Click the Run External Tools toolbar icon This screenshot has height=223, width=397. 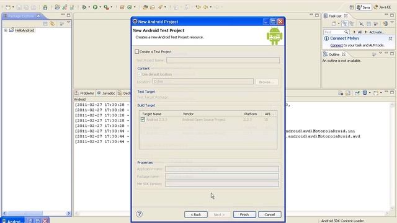click(x=107, y=7)
